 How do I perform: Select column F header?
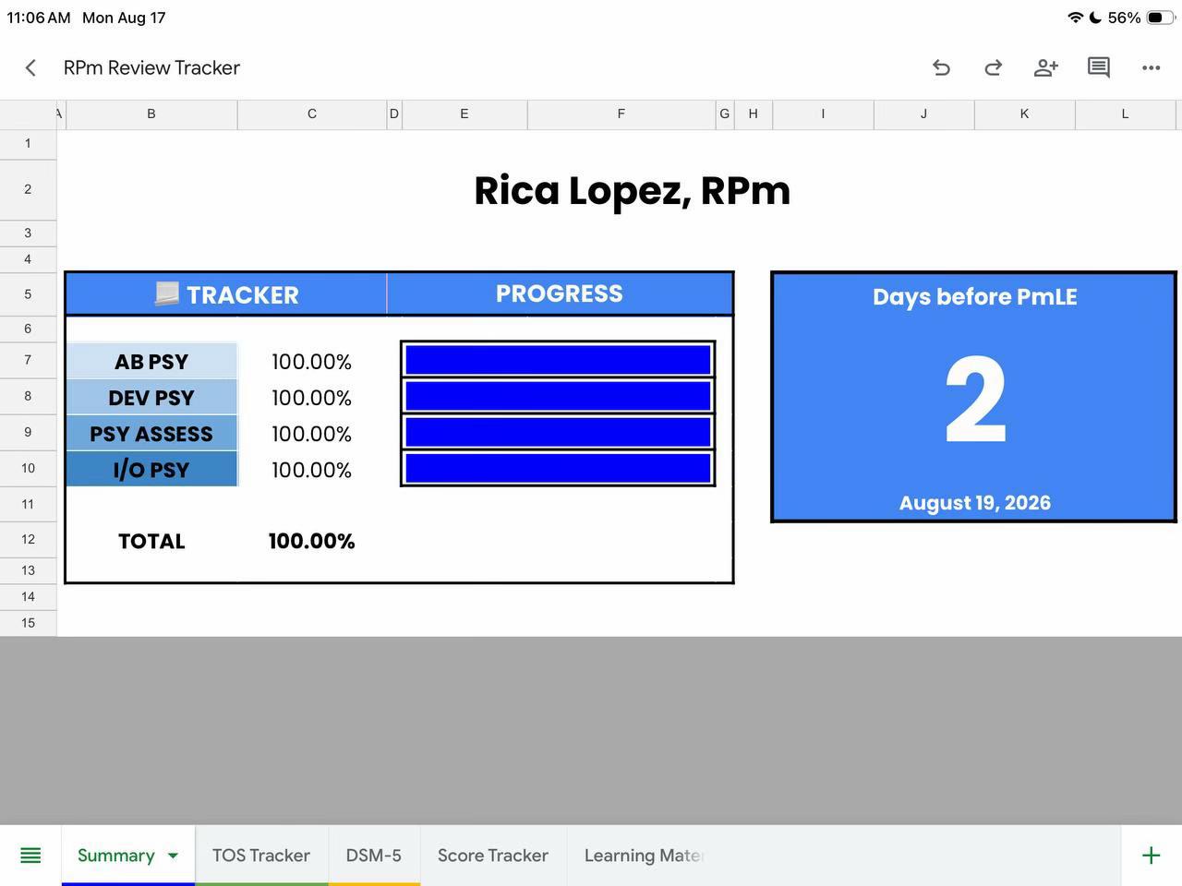(x=621, y=114)
